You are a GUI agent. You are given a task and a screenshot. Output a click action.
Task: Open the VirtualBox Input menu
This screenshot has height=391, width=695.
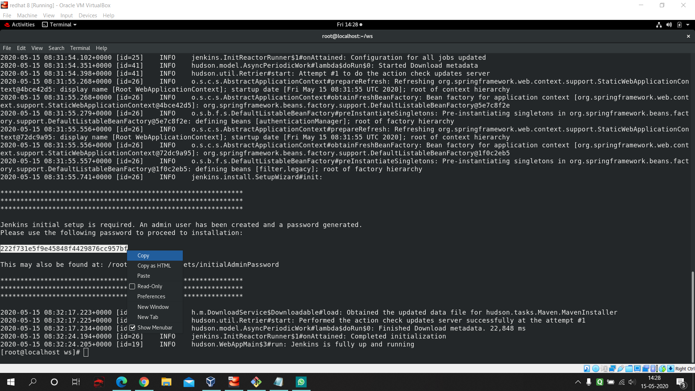(67, 16)
